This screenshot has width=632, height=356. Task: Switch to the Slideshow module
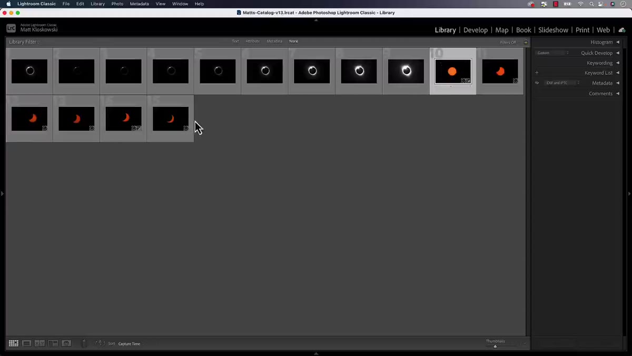(x=553, y=30)
